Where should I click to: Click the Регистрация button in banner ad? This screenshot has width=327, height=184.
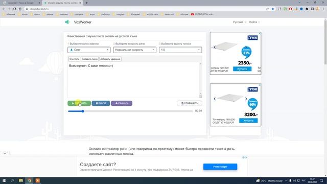tap(220, 167)
